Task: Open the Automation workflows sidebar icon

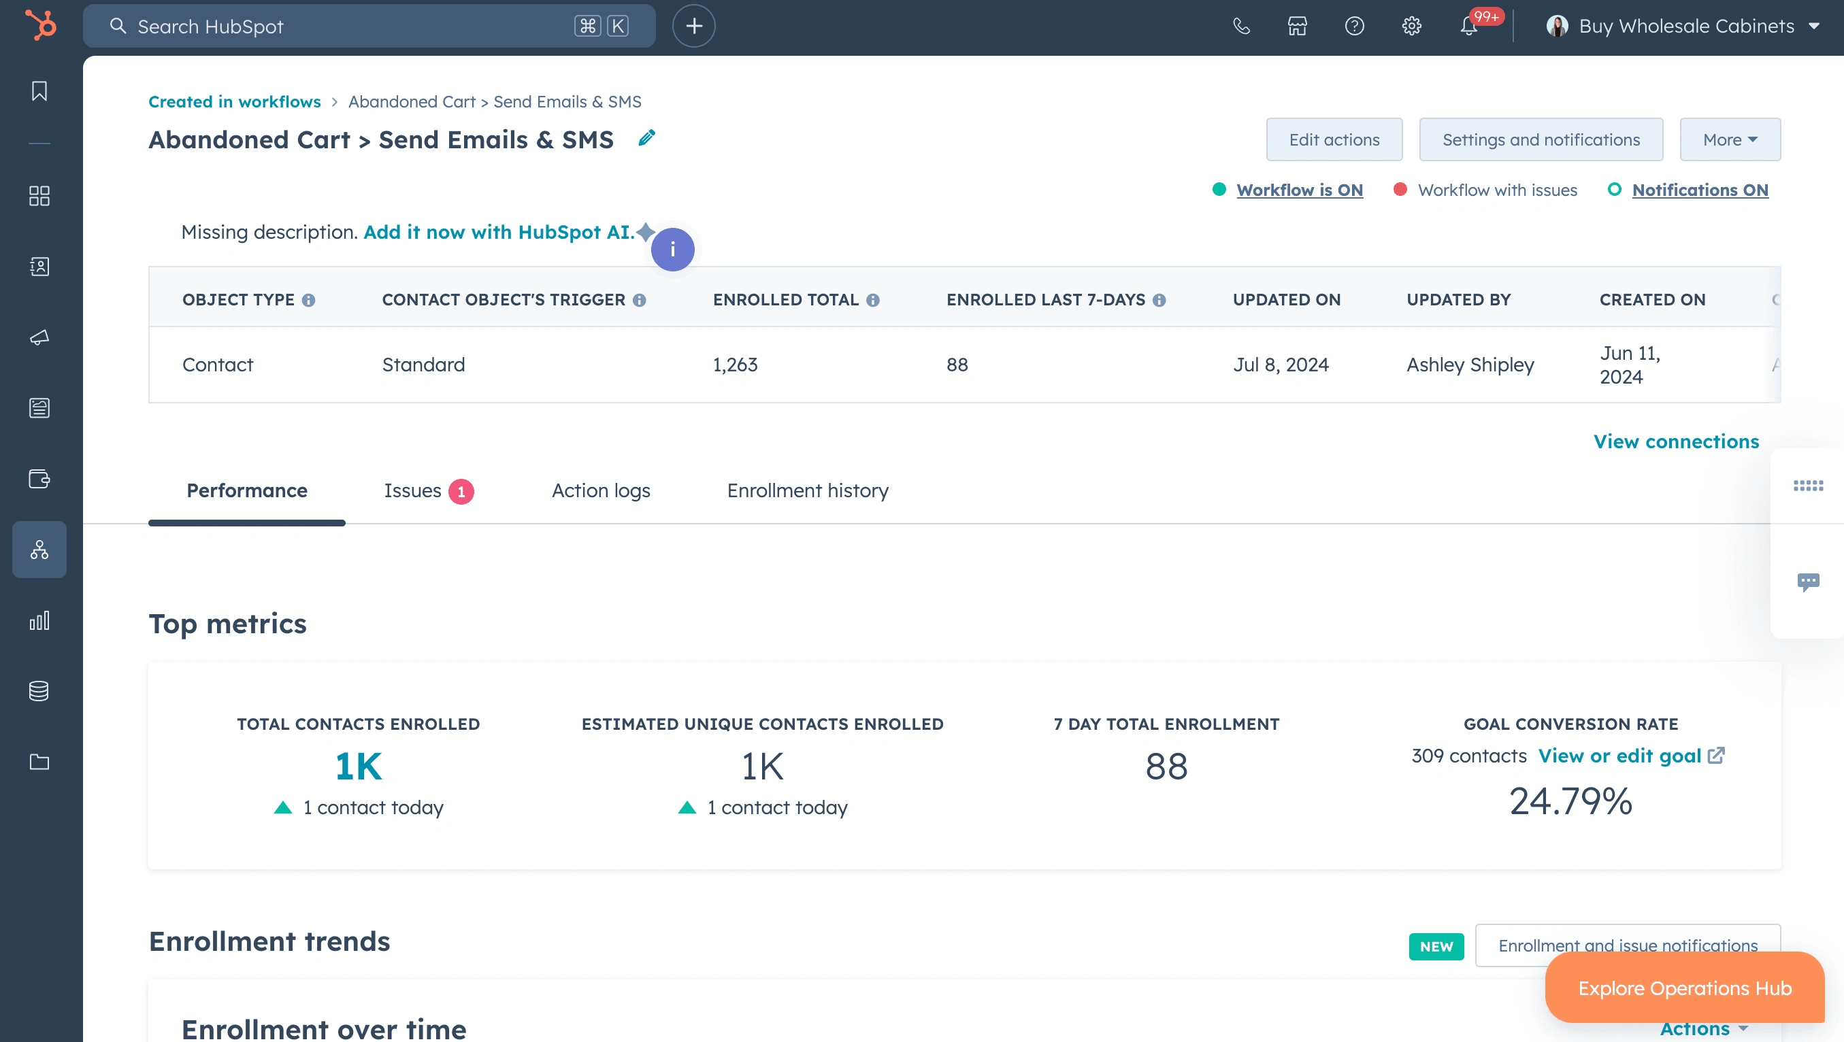Action: 39,550
